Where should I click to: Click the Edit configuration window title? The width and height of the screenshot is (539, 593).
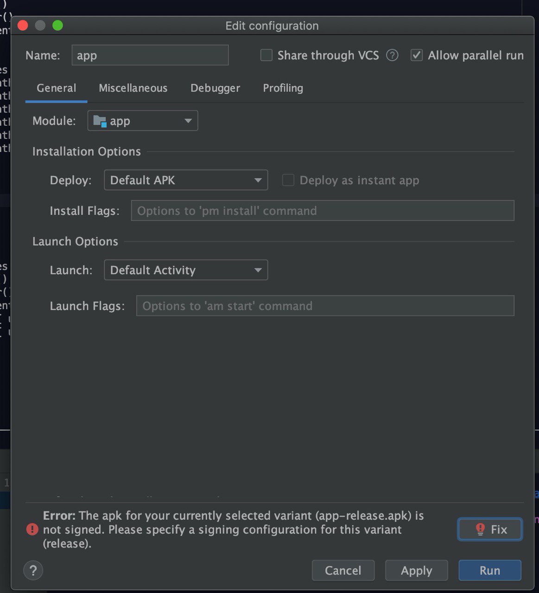[x=272, y=26]
